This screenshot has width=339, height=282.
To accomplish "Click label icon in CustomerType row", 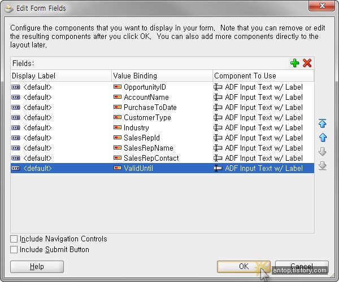I will pos(16,117).
